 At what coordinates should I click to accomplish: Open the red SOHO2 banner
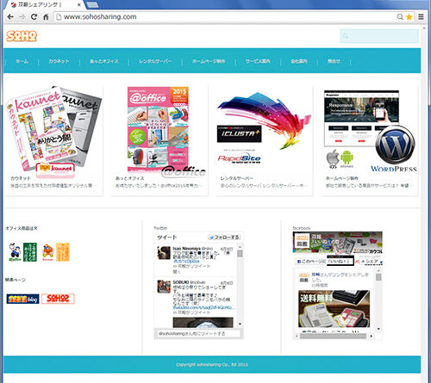click(58, 299)
